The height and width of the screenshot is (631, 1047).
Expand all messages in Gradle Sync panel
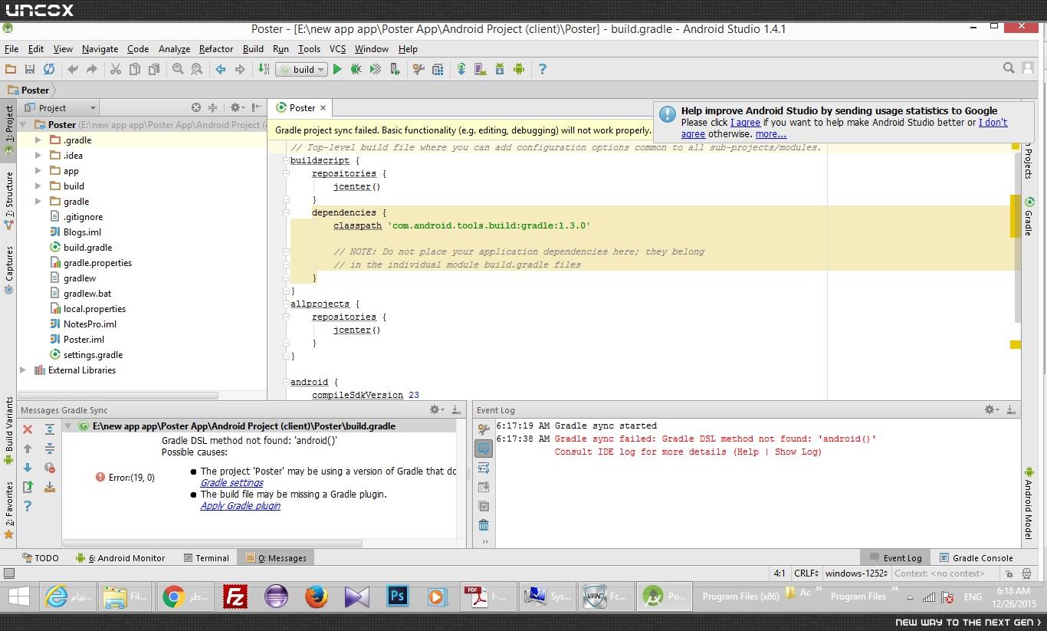[x=50, y=429]
